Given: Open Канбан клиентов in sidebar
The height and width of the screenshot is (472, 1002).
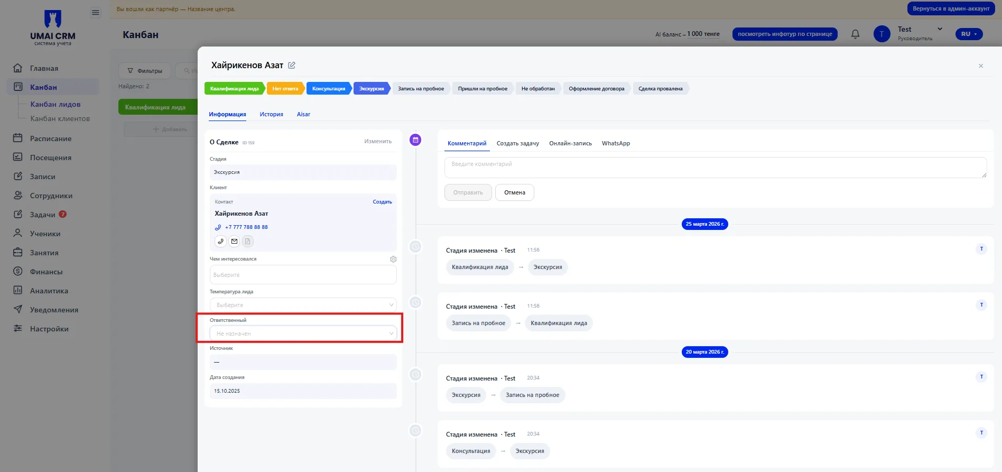Looking at the screenshot, I should 60,118.
